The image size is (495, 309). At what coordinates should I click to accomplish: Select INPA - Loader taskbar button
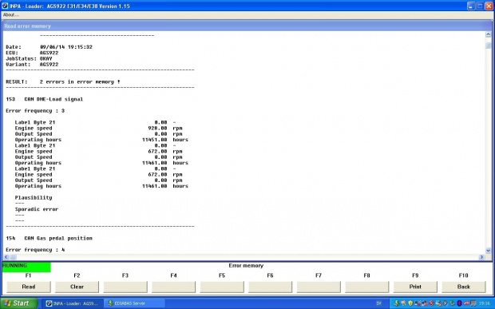pyautogui.click(x=73, y=303)
